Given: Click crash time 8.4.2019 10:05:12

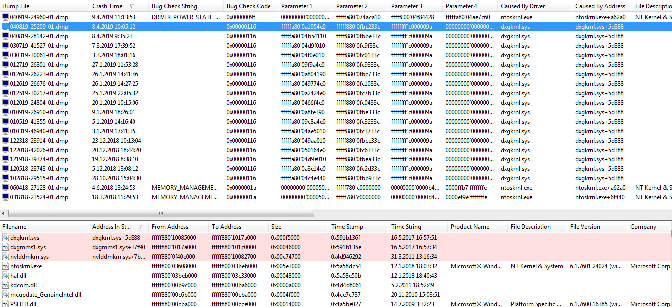Looking at the screenshot, I should 114,27.
